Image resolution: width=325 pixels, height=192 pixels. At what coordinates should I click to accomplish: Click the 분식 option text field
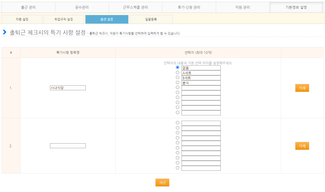point(201,83)
